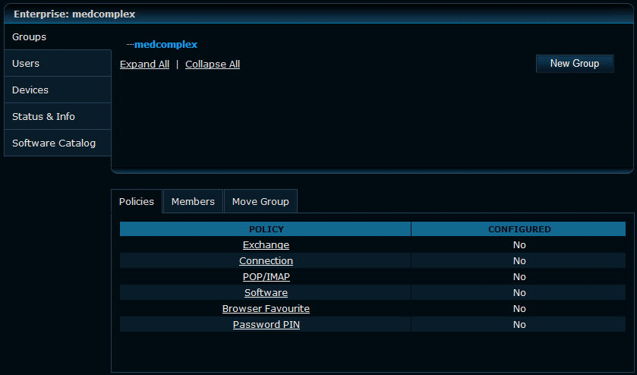Open the Password PIN policy
Viewport: 637px width, 375px height.
point(266,325)
